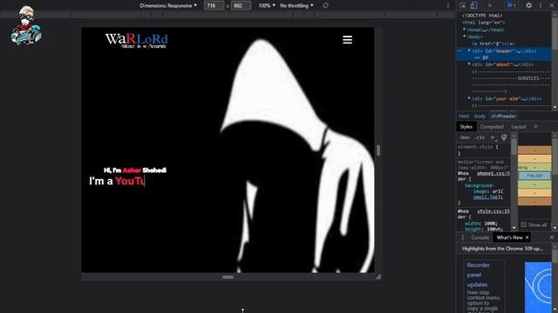Expand the div id your aim node
The height and width of the screenshot is (313, 558).
pos(469,98)
